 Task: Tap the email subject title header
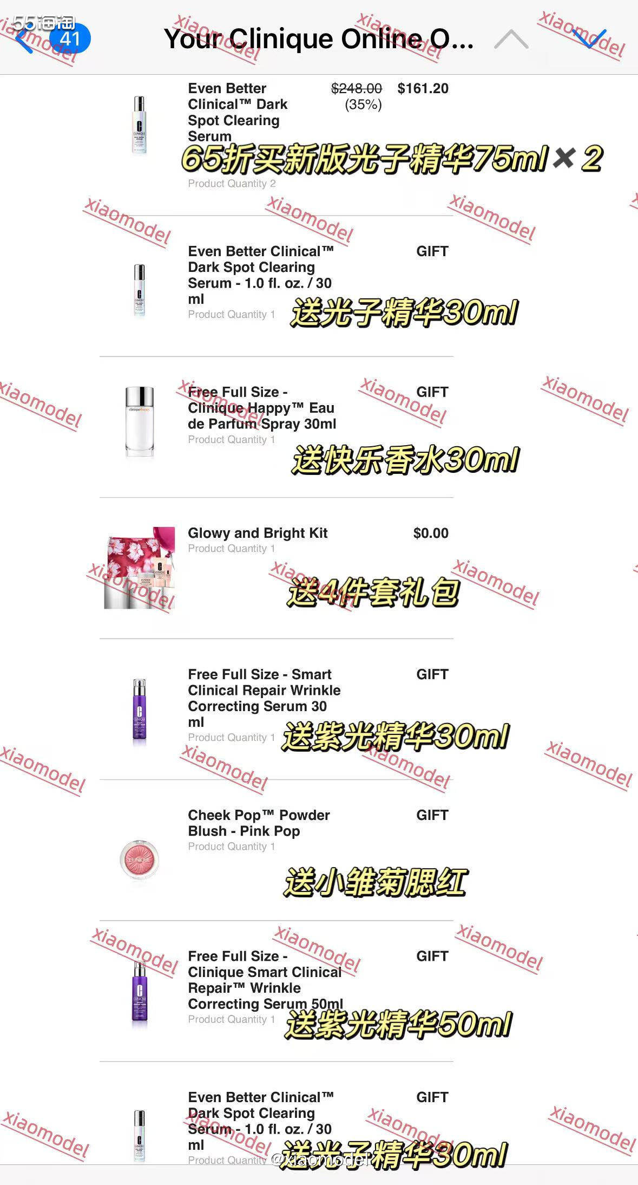pos(319,39)
